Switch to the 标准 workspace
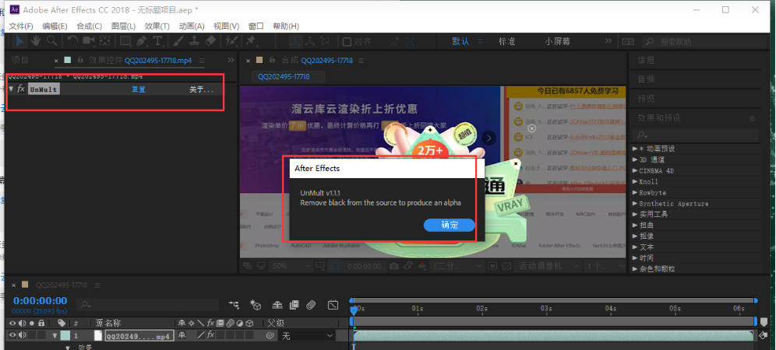This screenshot has width=776, height=350. (507, 40)
